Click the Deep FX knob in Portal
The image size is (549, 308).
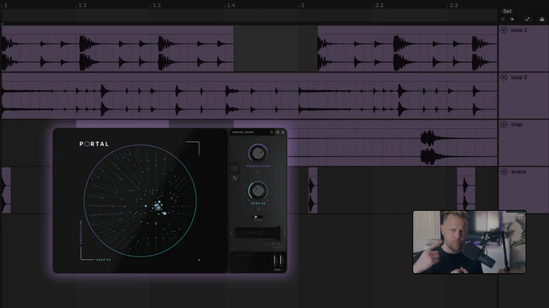pyautogui.click(x=258, y=191)
